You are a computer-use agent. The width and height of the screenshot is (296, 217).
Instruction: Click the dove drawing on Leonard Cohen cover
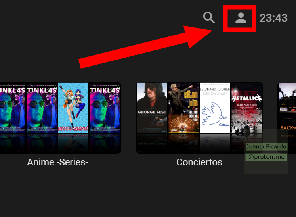214,114
